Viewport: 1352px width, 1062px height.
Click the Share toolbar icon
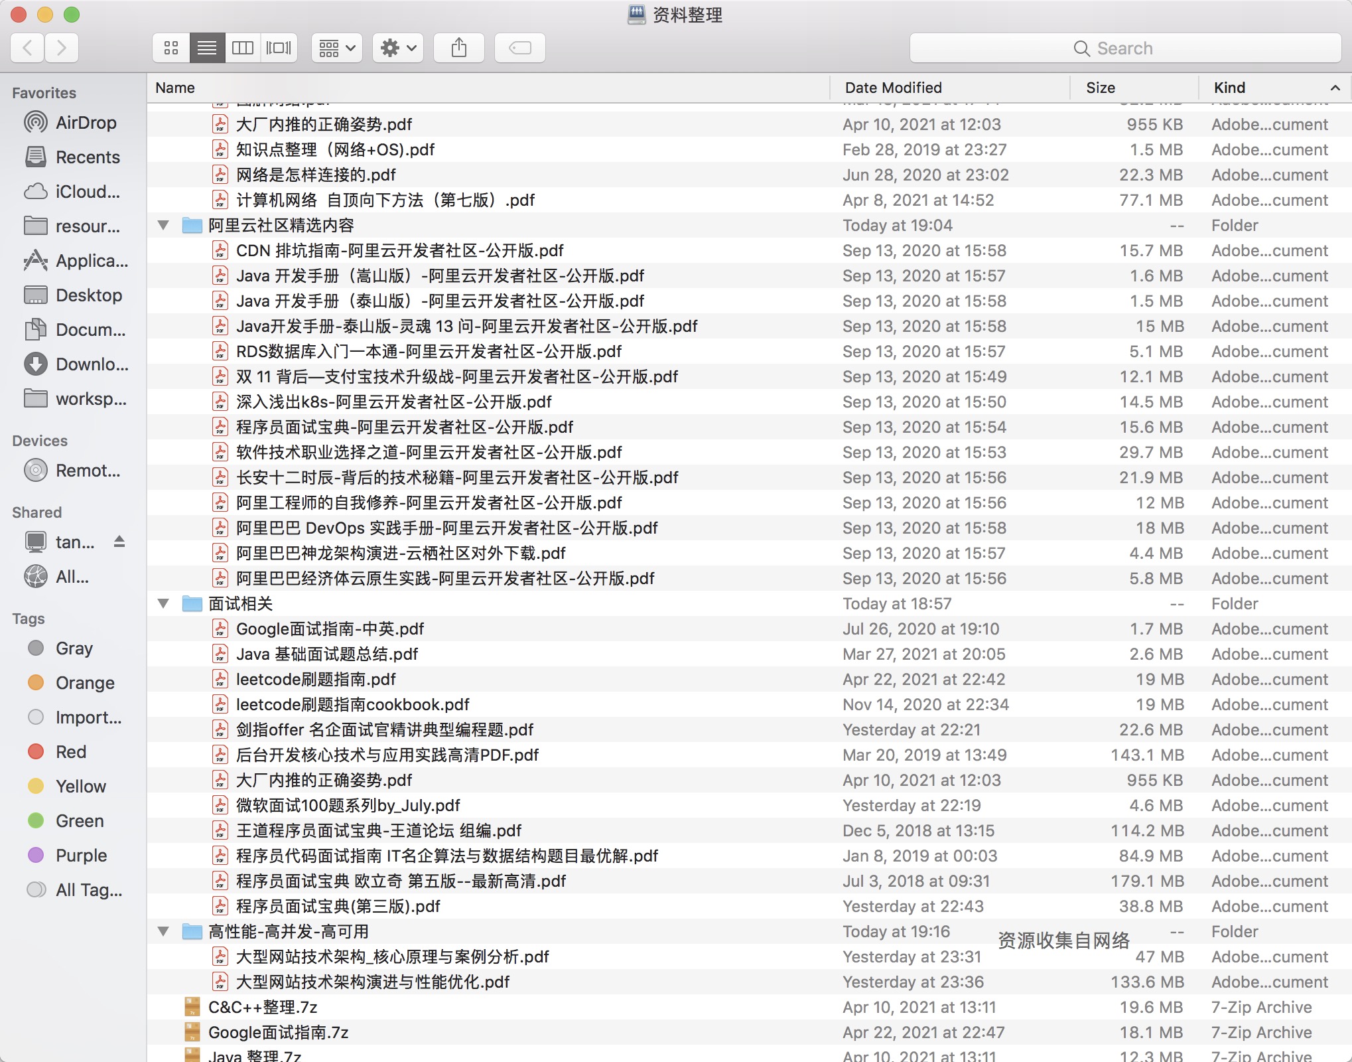pyautogui.click(x=459, y=48)
